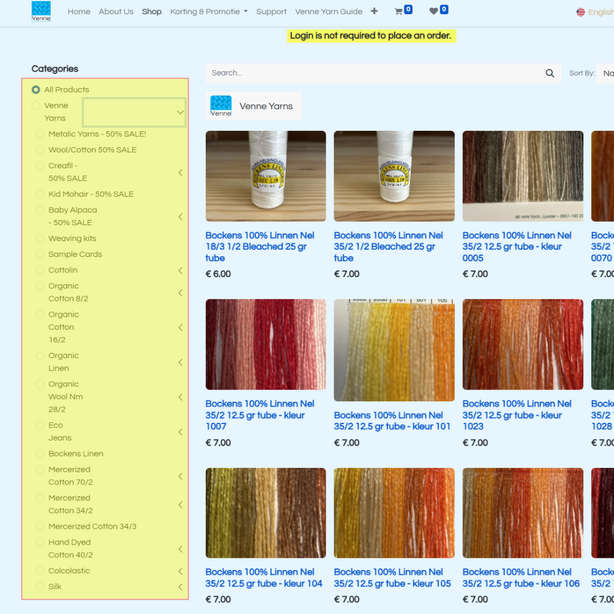Open Bockens Linnen 35/2 1/2 Bleached product link

click(388, 246)
